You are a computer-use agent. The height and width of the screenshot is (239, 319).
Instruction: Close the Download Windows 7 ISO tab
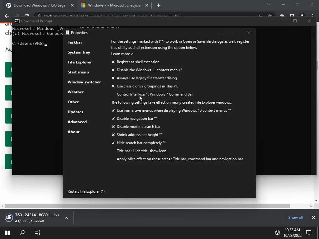72,6
